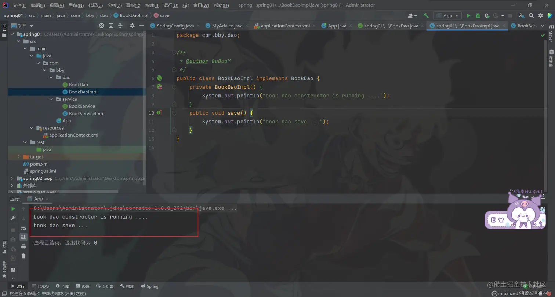
Task: Clear console output with trash icon
Action: (23, 256)
